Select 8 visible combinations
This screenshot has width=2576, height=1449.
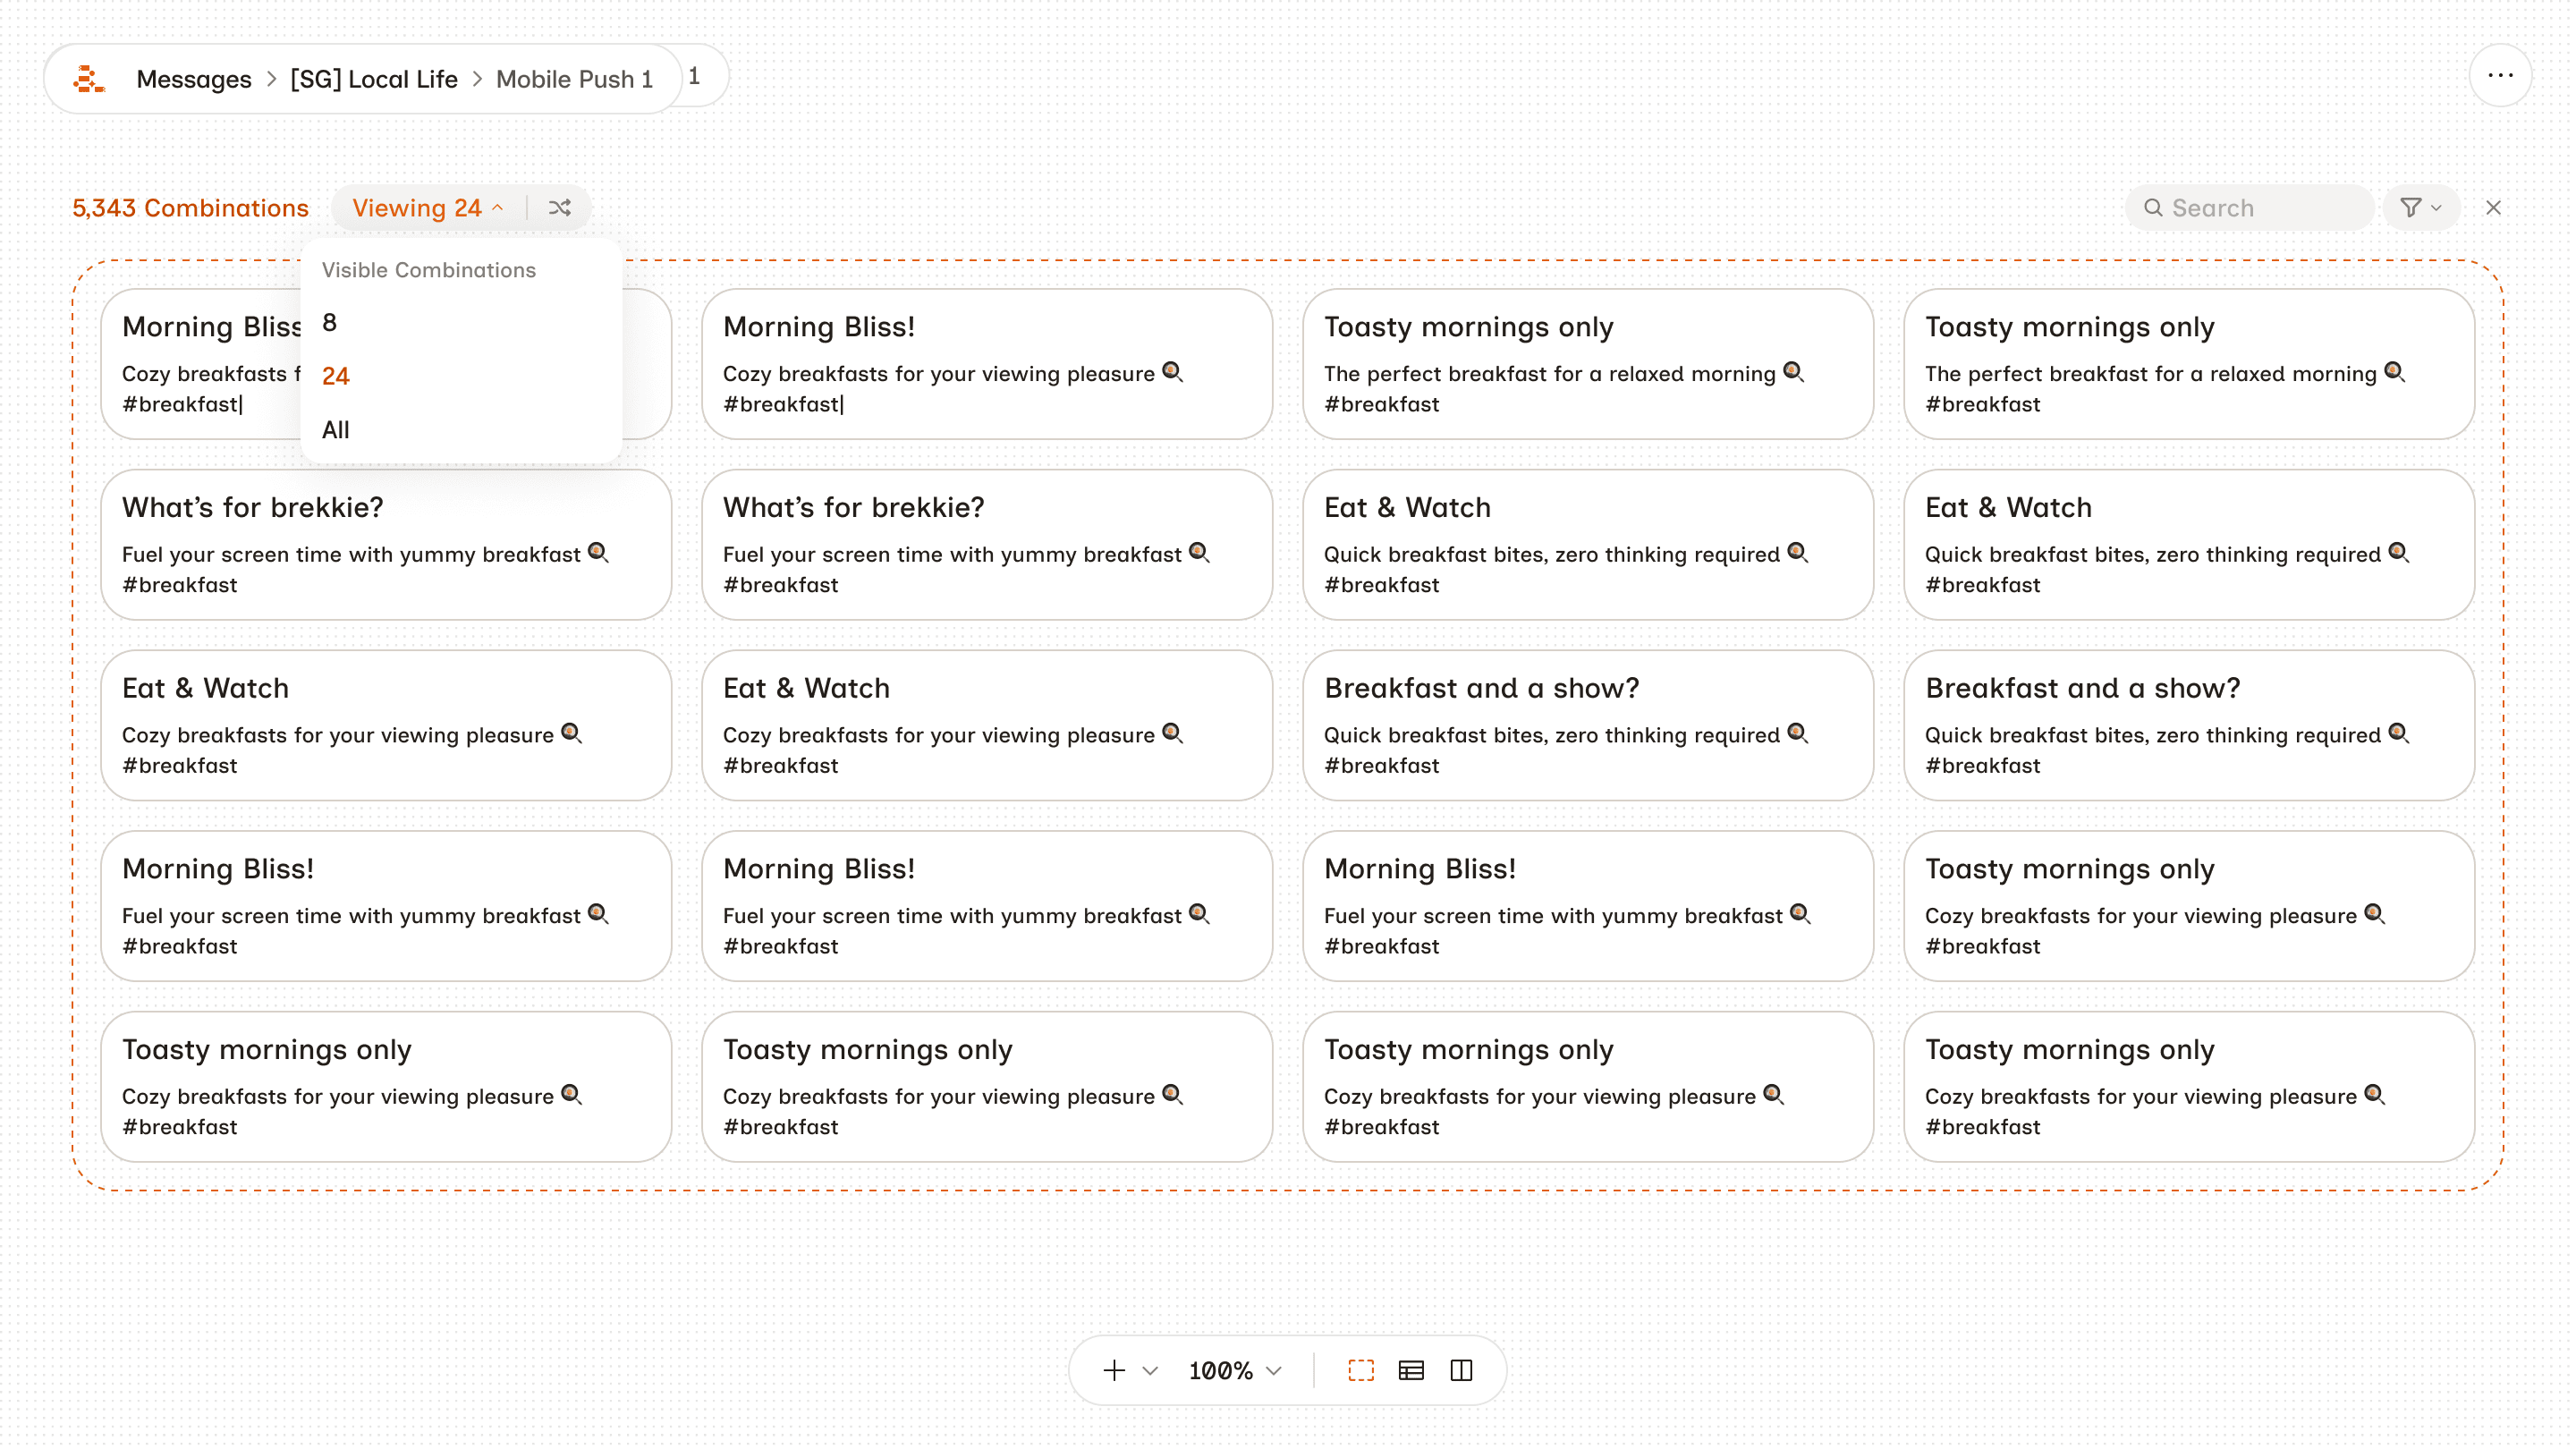point(330,323)
